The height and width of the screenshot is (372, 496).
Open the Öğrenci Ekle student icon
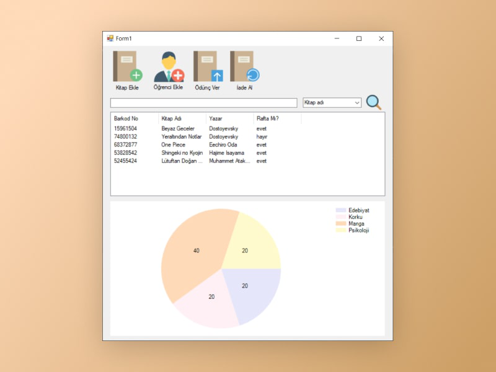[169, 67]
